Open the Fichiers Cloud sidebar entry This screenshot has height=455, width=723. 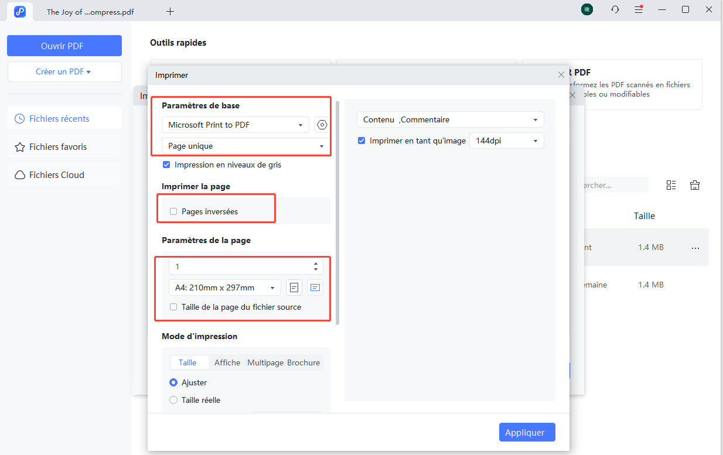point(56,175)
